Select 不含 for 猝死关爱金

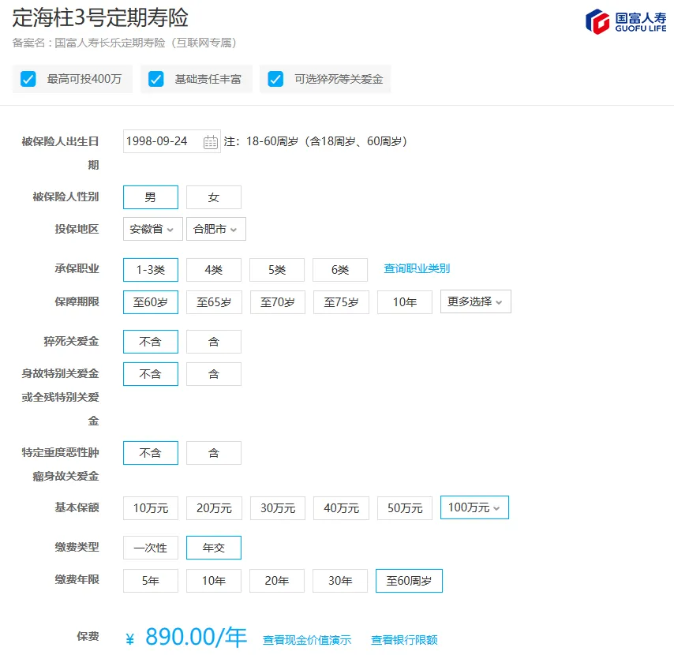(x=151, y=342)
